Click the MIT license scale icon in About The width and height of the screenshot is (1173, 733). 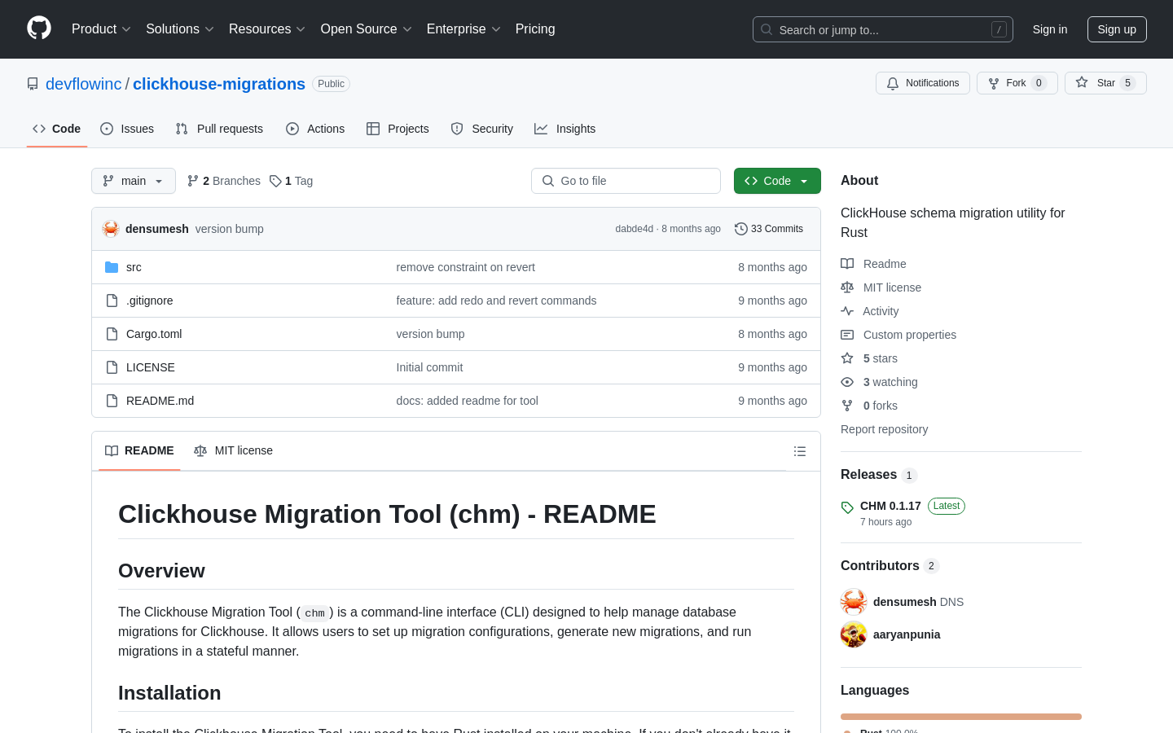click(x=847, y=287)
